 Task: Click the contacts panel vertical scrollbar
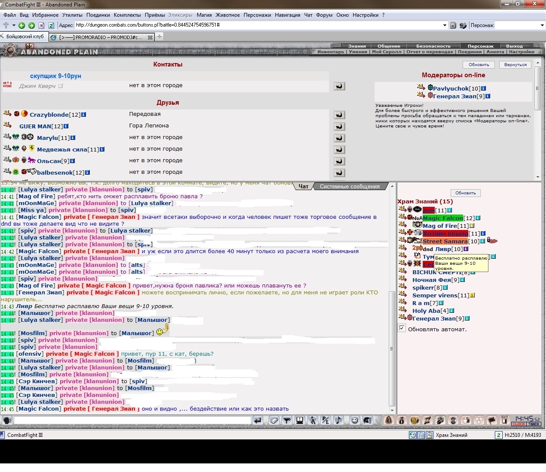537,88
